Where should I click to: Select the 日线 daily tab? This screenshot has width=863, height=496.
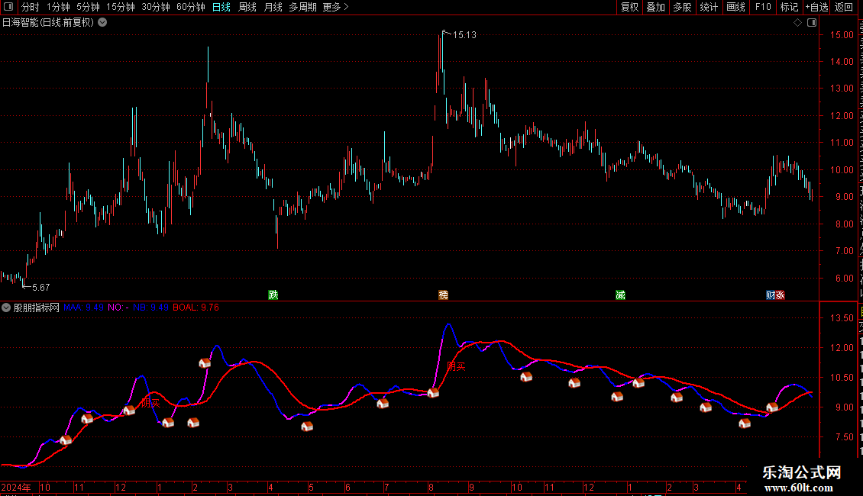click(x=221, y=7)
